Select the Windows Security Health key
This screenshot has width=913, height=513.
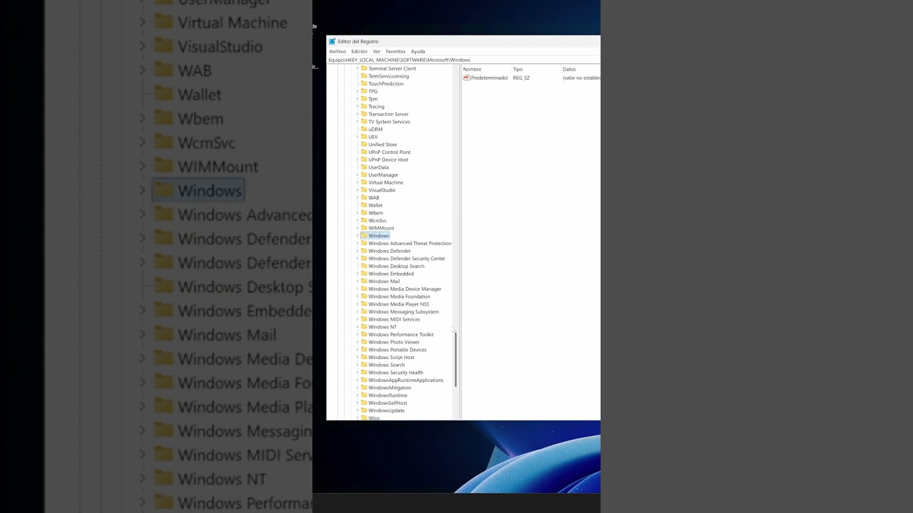pyautogui.click(x=396, y=373)
